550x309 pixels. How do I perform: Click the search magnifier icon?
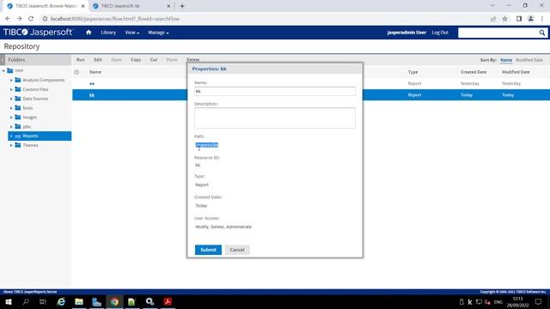coord(542,33)
